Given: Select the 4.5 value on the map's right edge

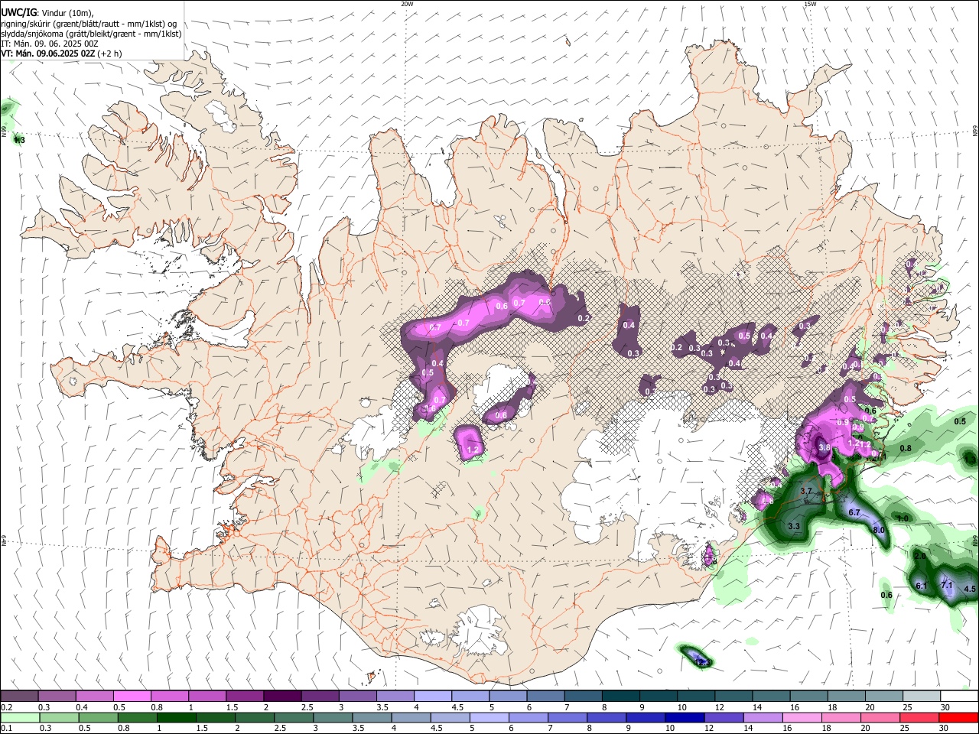Looking at the screenshot, I should point(970,589).
